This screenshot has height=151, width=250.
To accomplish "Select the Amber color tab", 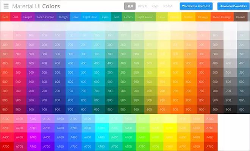I will click(188, 17).
